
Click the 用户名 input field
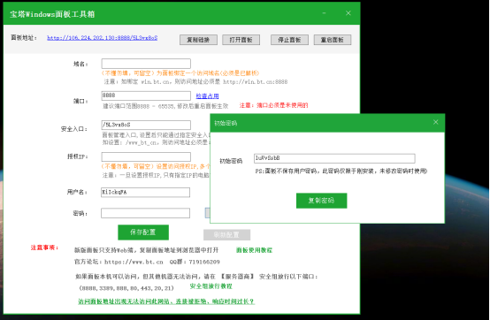pos(145,193)
